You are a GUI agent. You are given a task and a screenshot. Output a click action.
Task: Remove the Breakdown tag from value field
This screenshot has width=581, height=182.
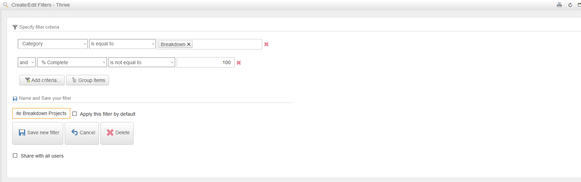point(189,44)
